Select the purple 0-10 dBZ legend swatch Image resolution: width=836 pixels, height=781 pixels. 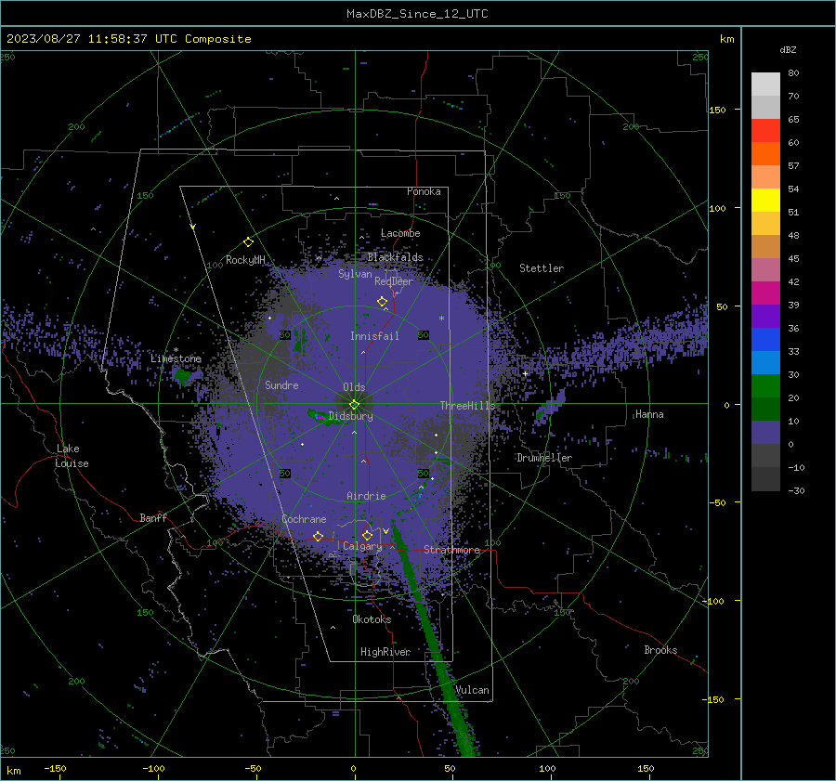click(765, 433)
